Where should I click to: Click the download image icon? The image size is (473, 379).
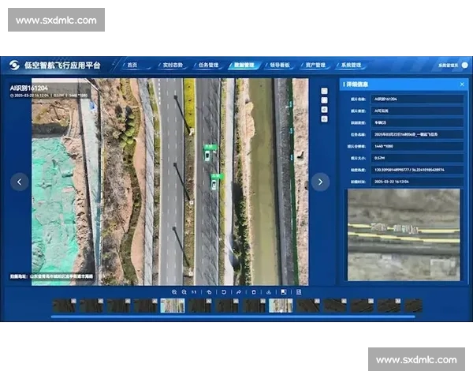pyautogui.click(x=269, y=291)
